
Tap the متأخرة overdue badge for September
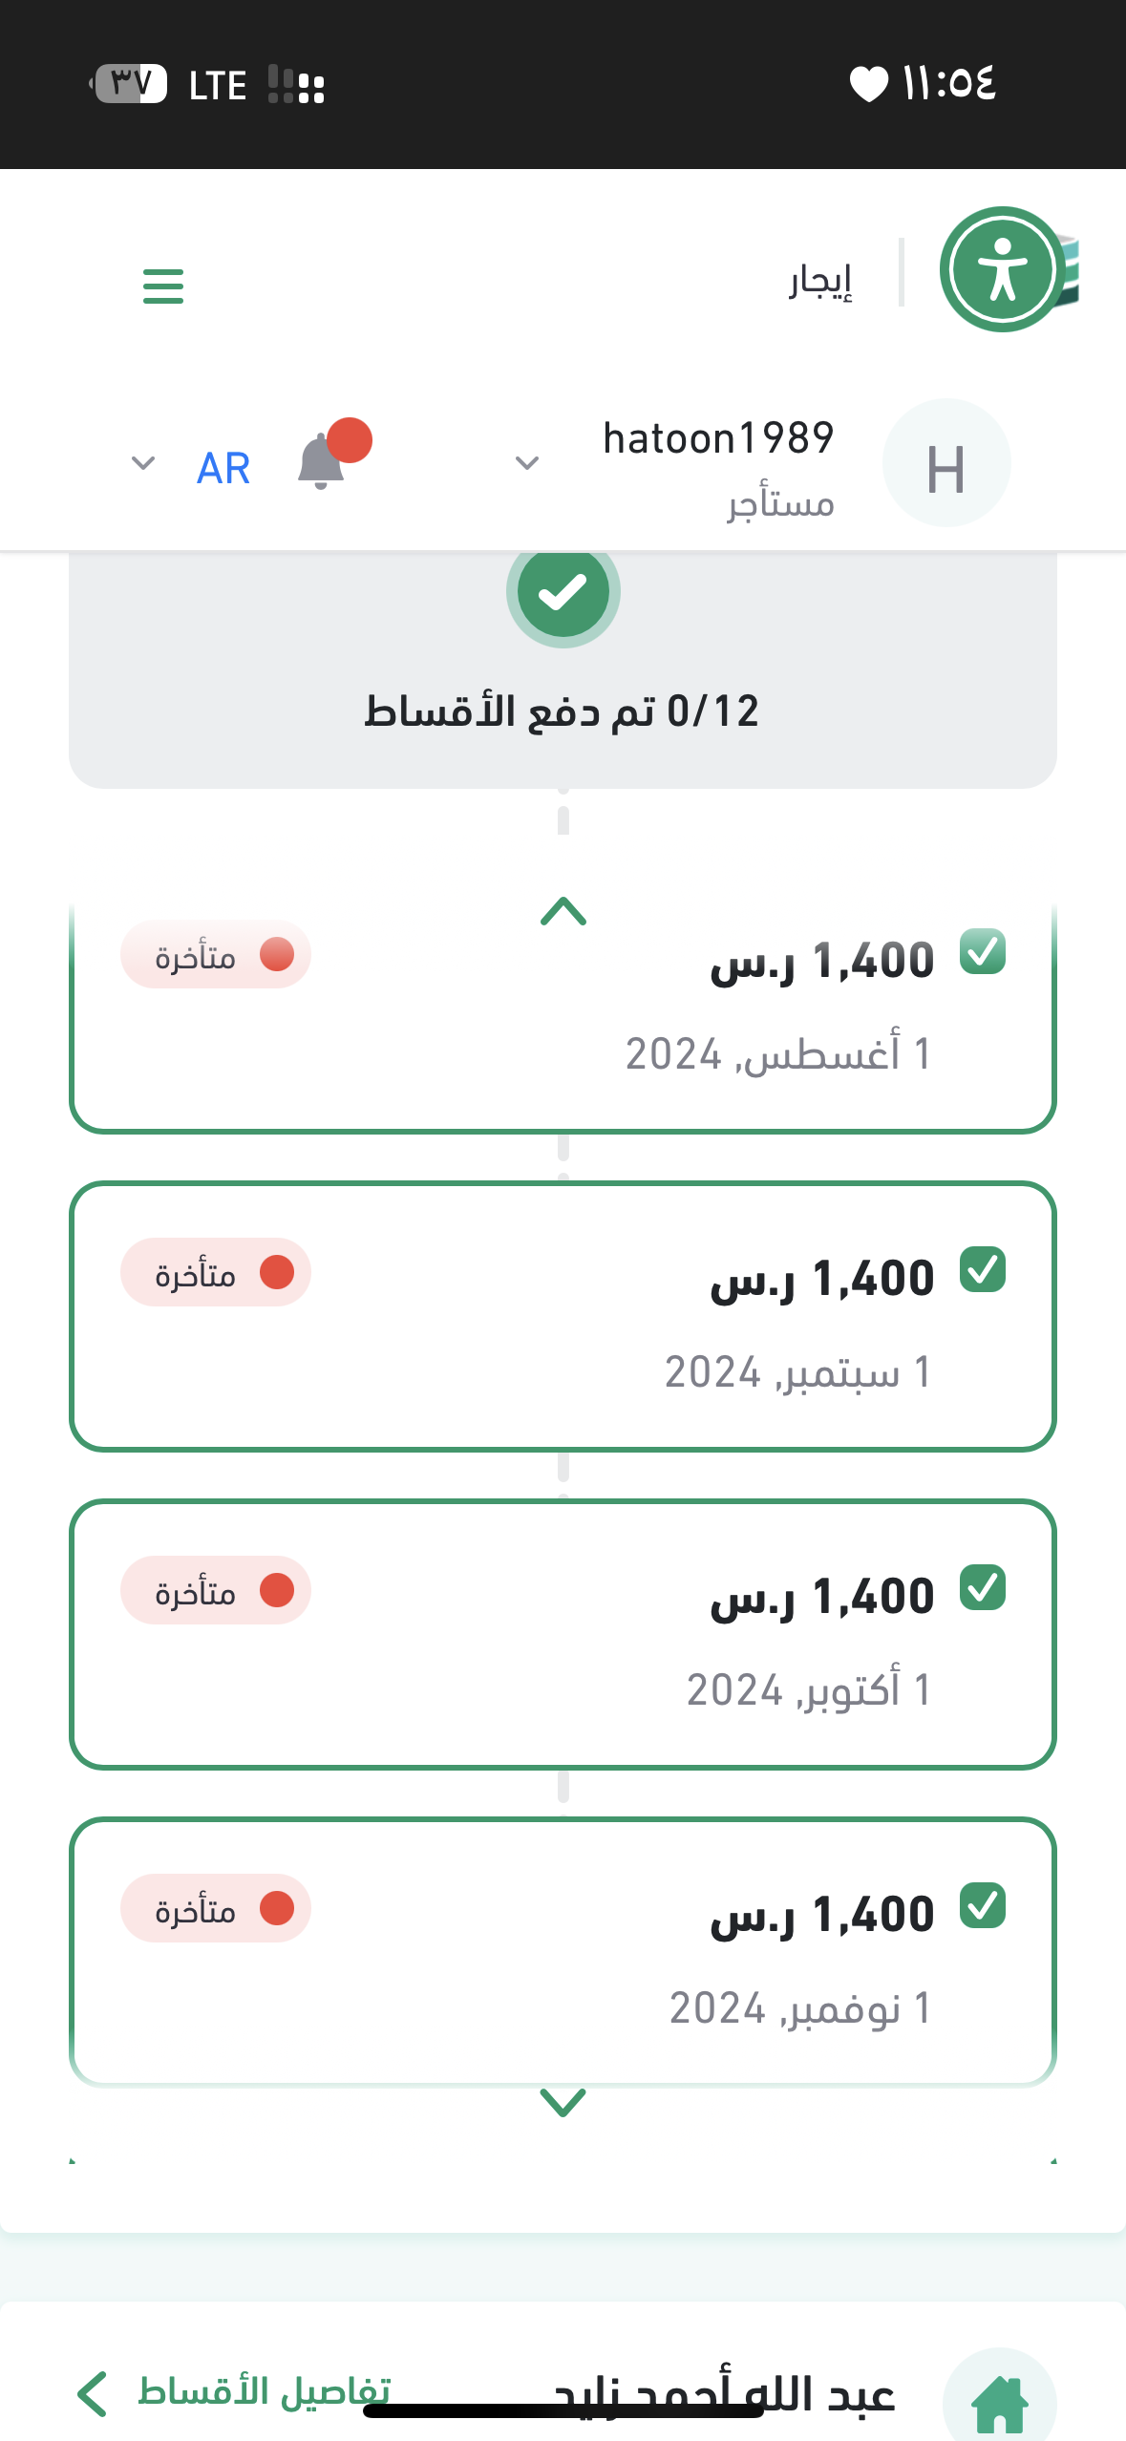(216, 1273)
